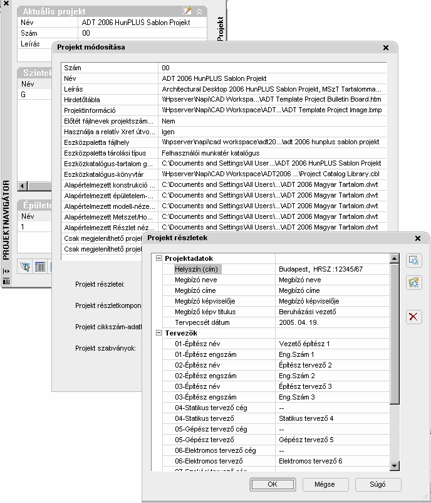Click the auto-hide arrows icon on Projektnavigátor bar
This screenshot has width=431, height=503.
pos(6,271)
